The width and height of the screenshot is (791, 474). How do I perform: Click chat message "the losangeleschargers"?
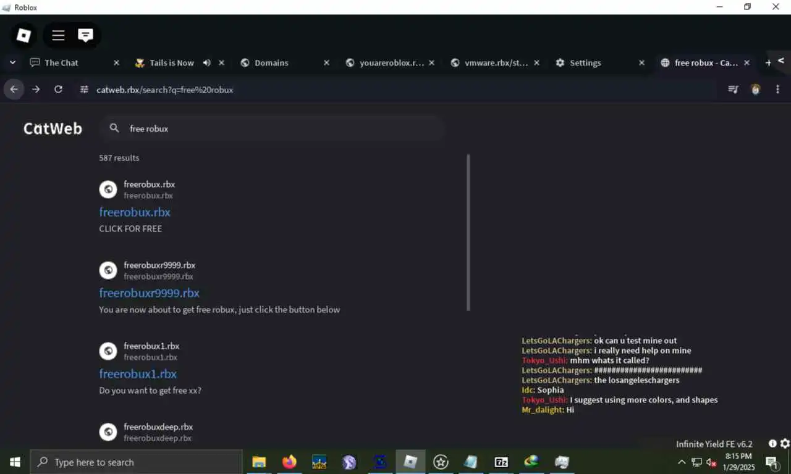click(x=637, y=380)
